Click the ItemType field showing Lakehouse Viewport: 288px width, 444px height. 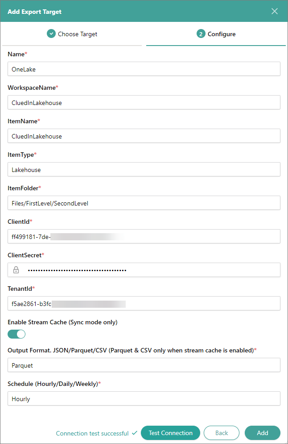(x=144, y=169)
